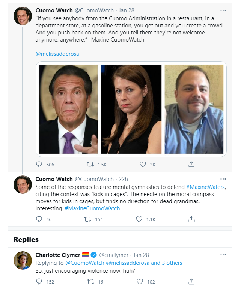Like Charlotte Clymer's reply
This screenshot has height=291, width=232.
click(x=140, y=282)
